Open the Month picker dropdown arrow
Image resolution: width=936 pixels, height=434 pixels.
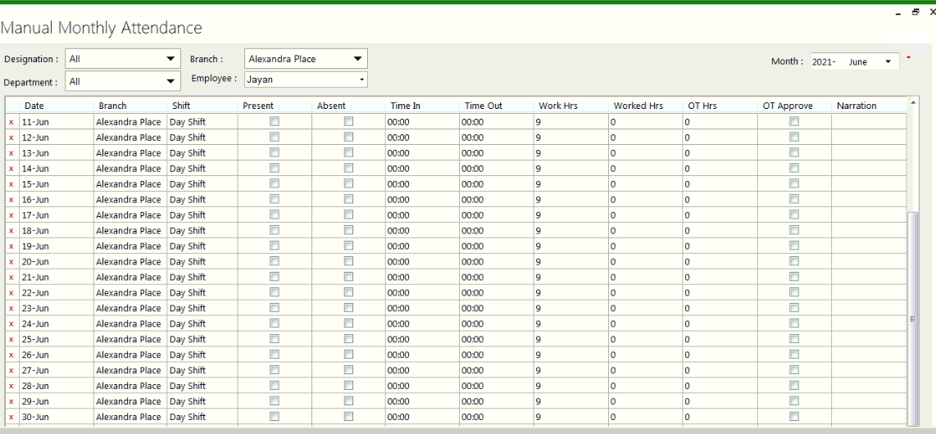(888, 62)
